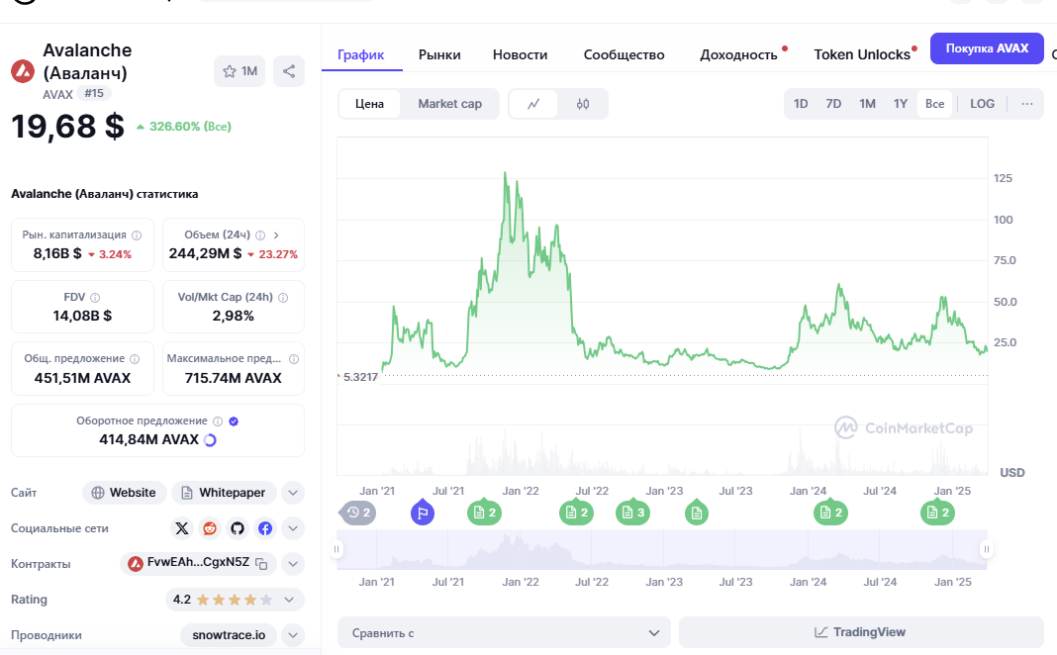Click the #15 rank badge
Viewport: 1057px width, 655px height.
94,93
